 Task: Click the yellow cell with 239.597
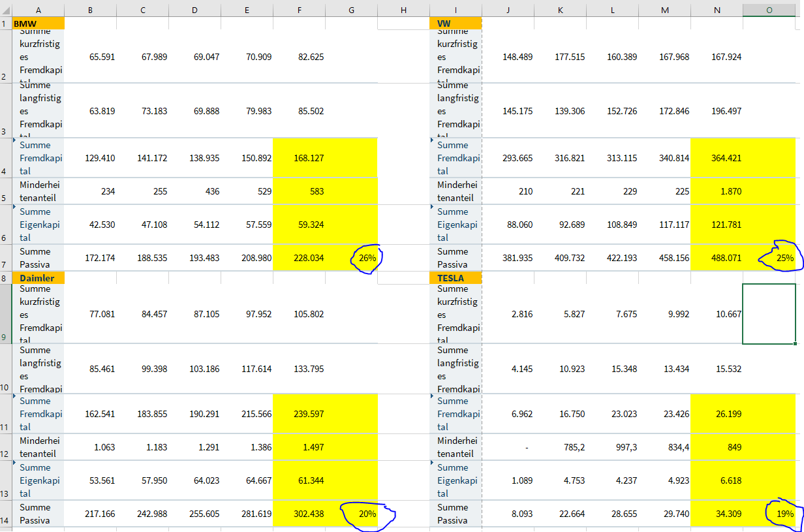point(299,414)
